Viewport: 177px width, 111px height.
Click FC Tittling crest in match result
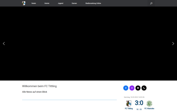[129, 103]
